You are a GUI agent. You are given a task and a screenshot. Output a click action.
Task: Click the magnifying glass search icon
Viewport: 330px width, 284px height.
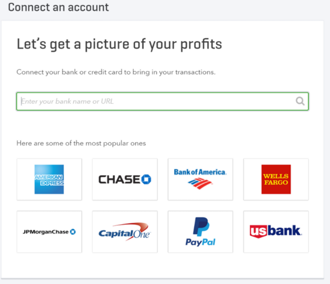[300, 101]
